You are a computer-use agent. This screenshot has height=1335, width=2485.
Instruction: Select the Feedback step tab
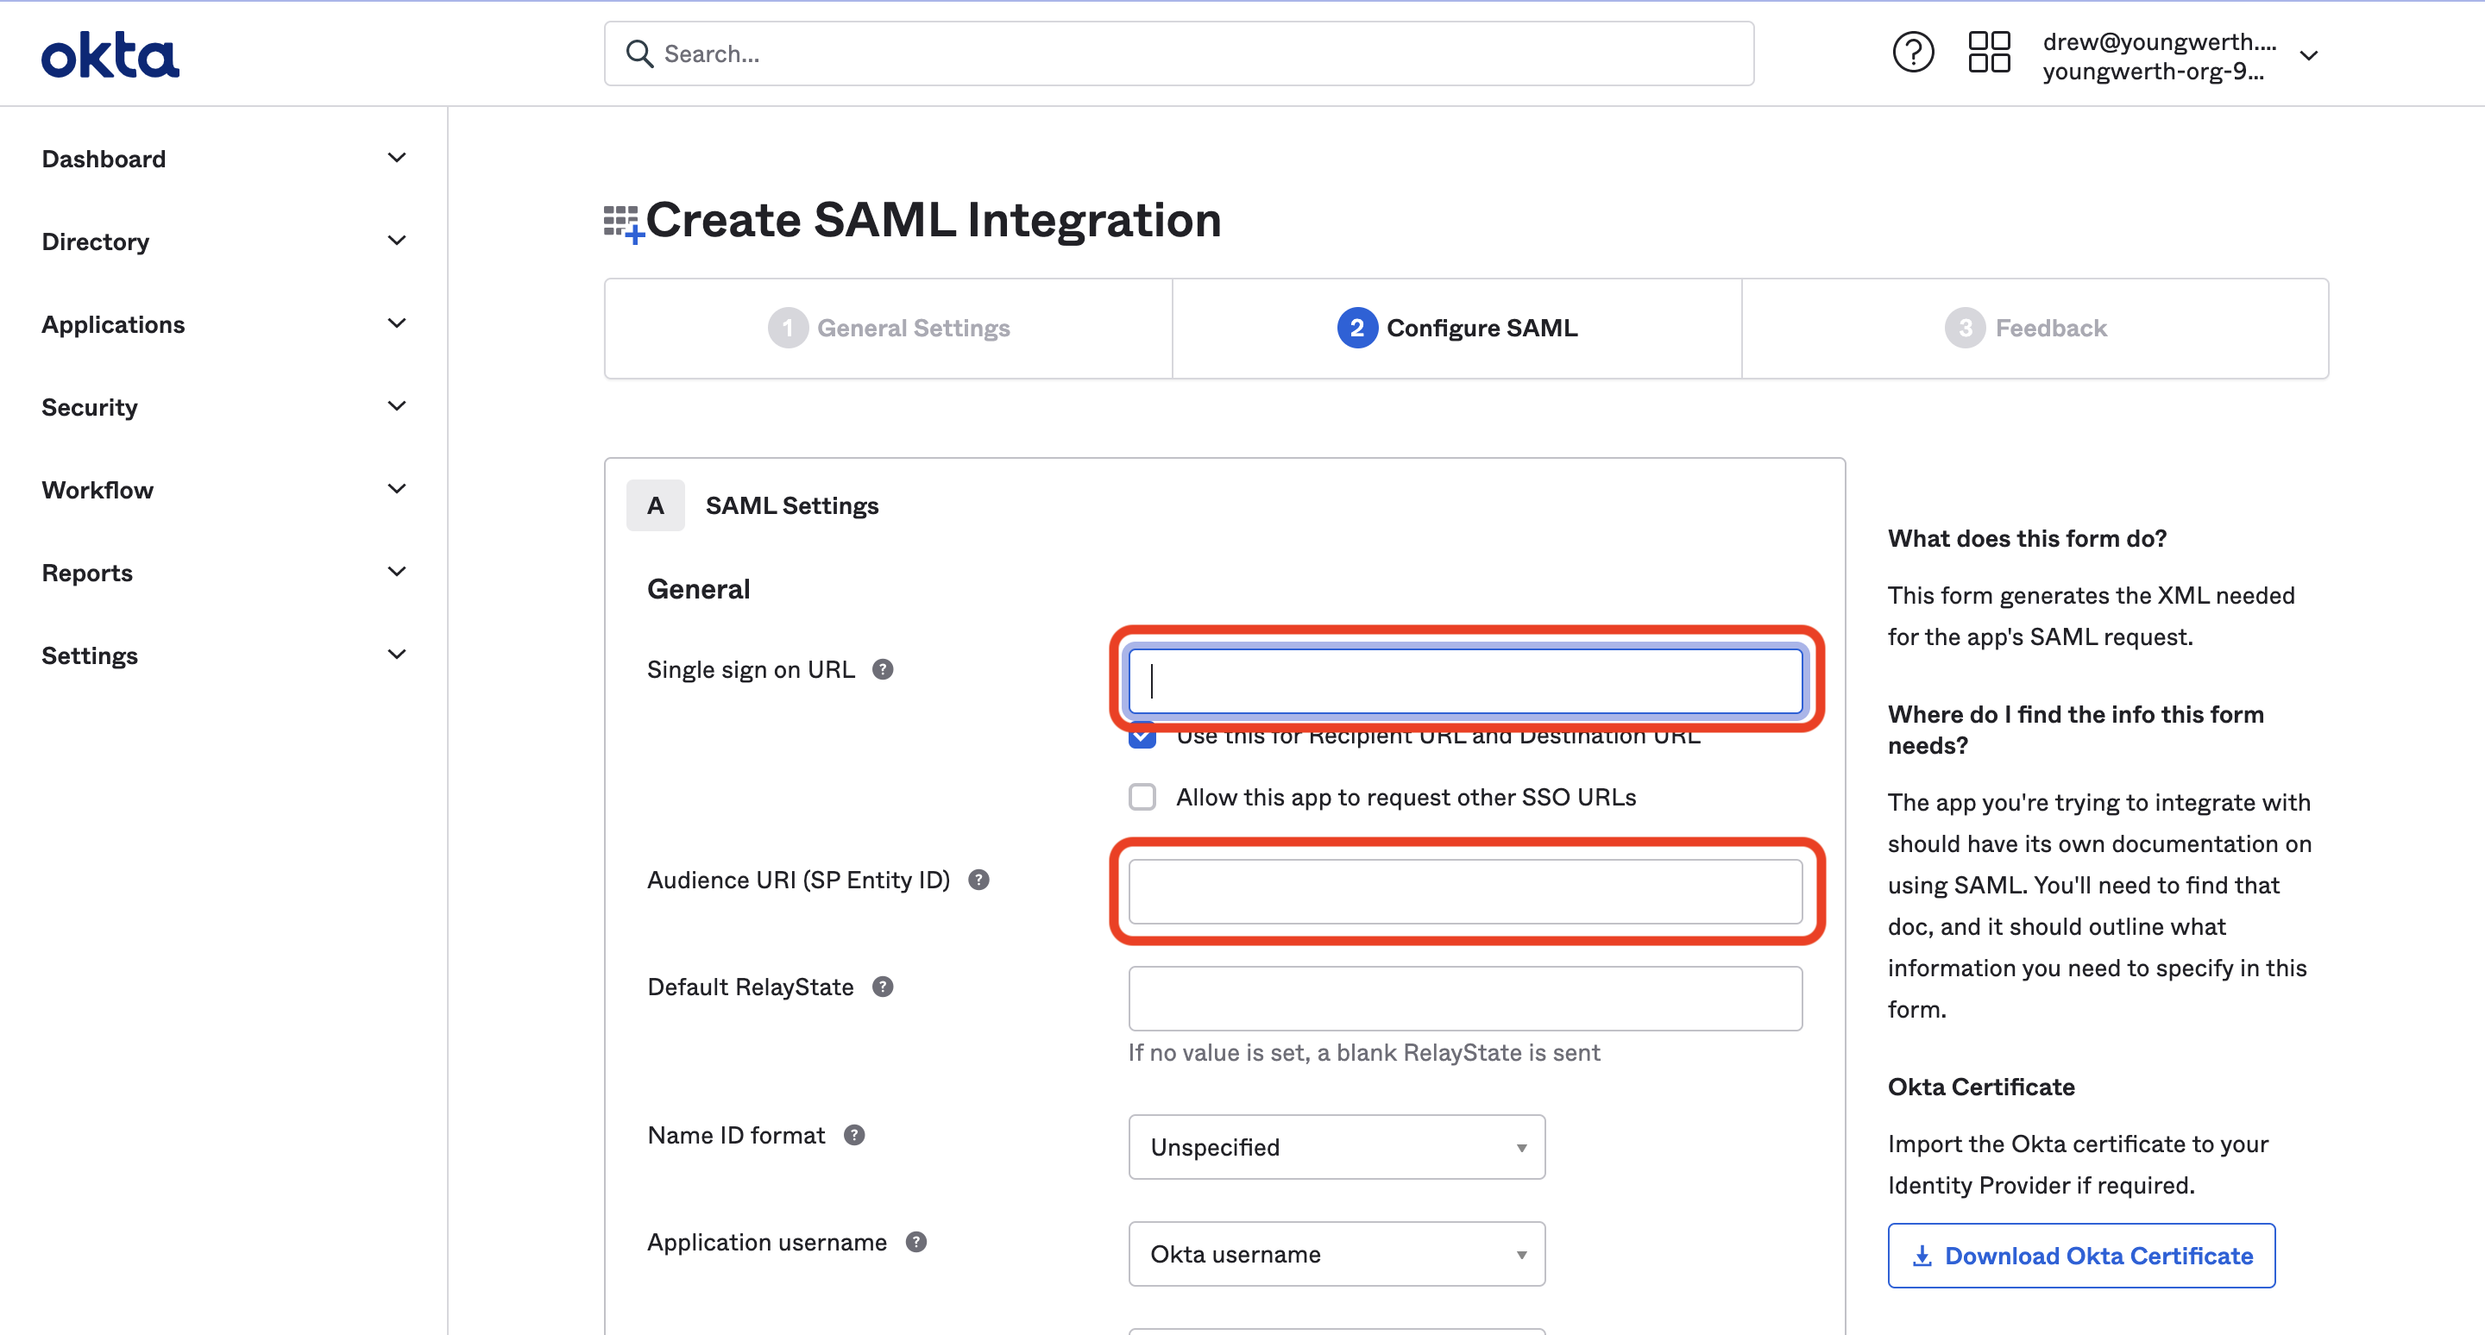[2026, 328]
